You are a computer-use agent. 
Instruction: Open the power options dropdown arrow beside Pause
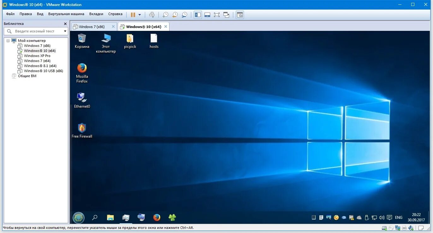(139, 15)
